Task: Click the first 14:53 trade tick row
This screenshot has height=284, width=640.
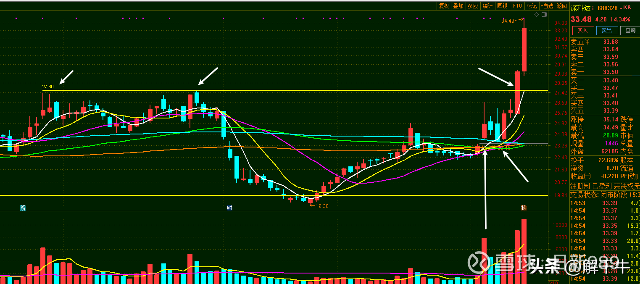Action: tap(605, 203)
